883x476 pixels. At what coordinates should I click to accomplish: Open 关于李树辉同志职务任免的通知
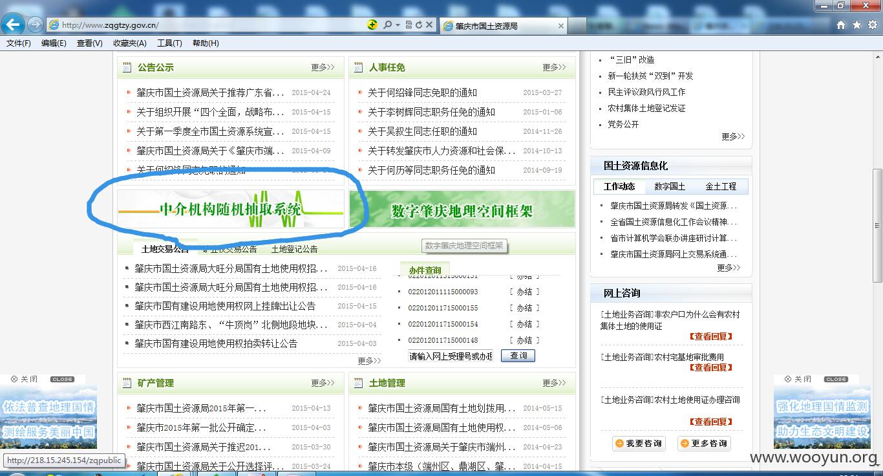pyautogui.click(x=431, y=112)
